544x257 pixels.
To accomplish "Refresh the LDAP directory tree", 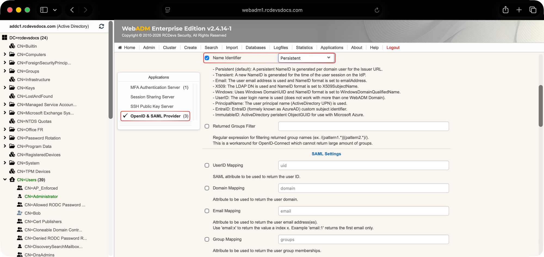I will click(101, 26).
